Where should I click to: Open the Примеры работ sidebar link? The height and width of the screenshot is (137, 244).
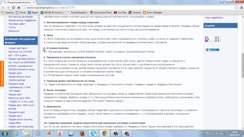[x=17, y=24]
